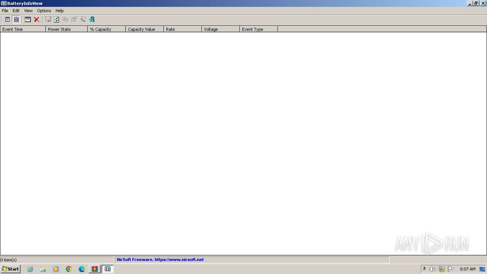The image size is (487, 274).
Task: Restore down the BatteryInfoView window
Action: tap(476, 3)
